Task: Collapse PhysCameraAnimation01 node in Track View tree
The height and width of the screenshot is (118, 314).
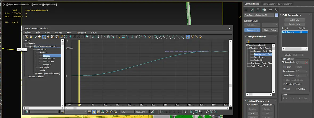Action: (x=30, y=47)
